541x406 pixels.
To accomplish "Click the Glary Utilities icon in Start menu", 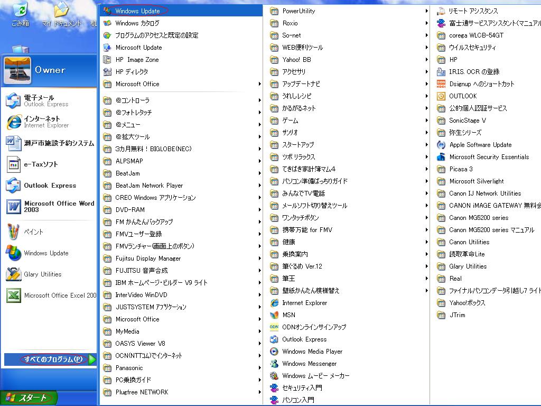I will pos(13,274).
